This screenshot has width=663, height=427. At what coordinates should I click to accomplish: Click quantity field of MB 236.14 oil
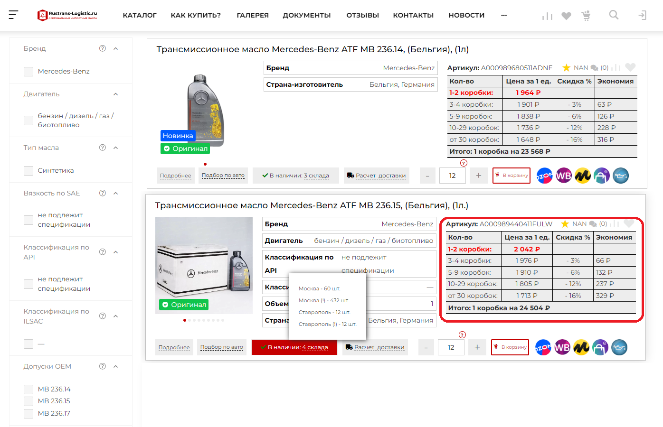(x=452, y=176)
